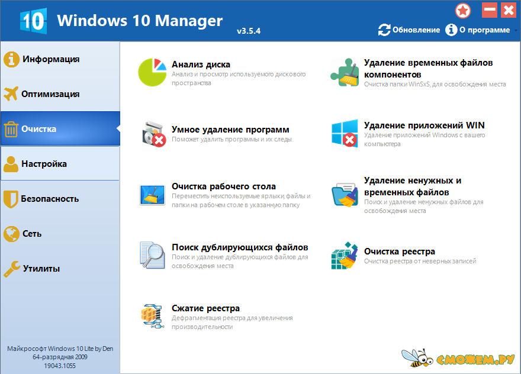The width and height of the screenshot is (521, 374).
Task: Click the build number 19043.1055
Action: 60,366
